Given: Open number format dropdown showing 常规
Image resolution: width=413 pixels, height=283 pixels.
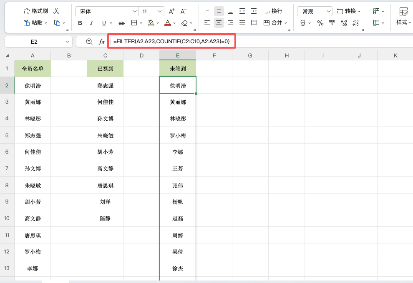Looking at the screenshot, I should 315,11.
